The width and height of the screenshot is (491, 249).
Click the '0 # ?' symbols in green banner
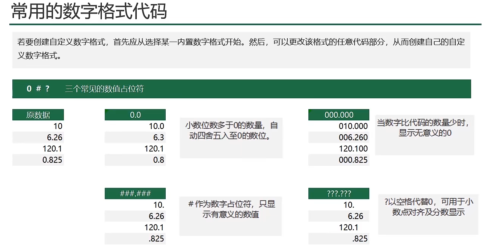coord(38,89)
